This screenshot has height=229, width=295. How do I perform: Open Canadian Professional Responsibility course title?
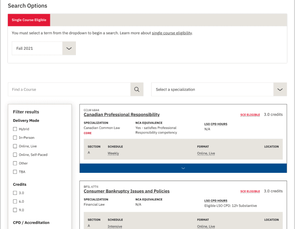[x=122, y=114]
